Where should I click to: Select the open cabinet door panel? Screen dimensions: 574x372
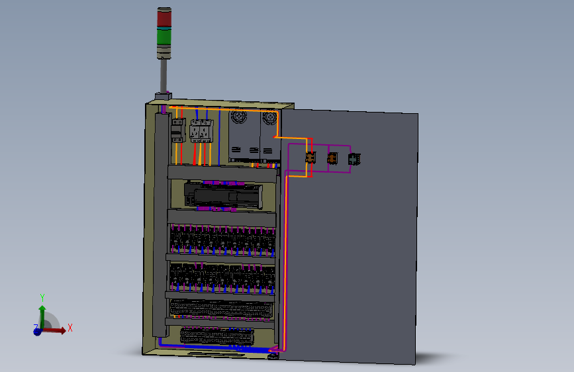(x=350, y=236)
